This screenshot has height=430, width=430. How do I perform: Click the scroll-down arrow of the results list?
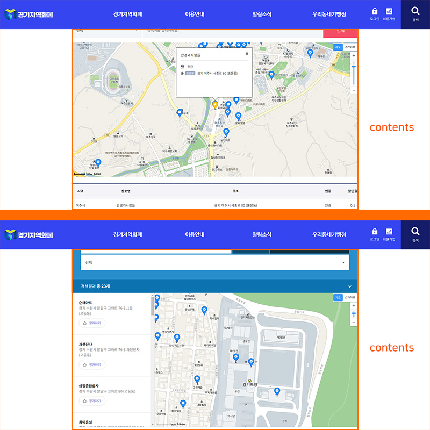pos(153,425)
